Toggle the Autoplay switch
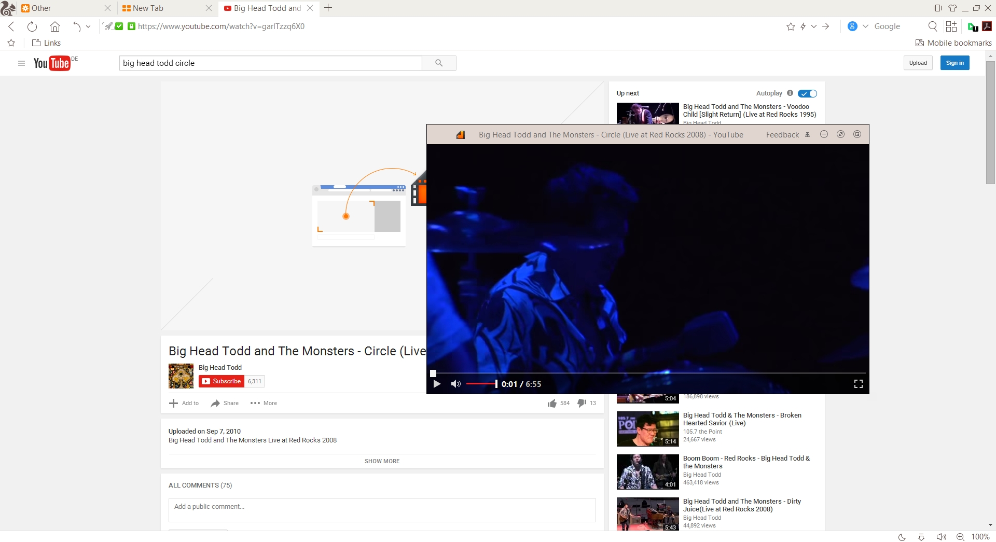The image size is (996, 542). [x=807, y=94]
